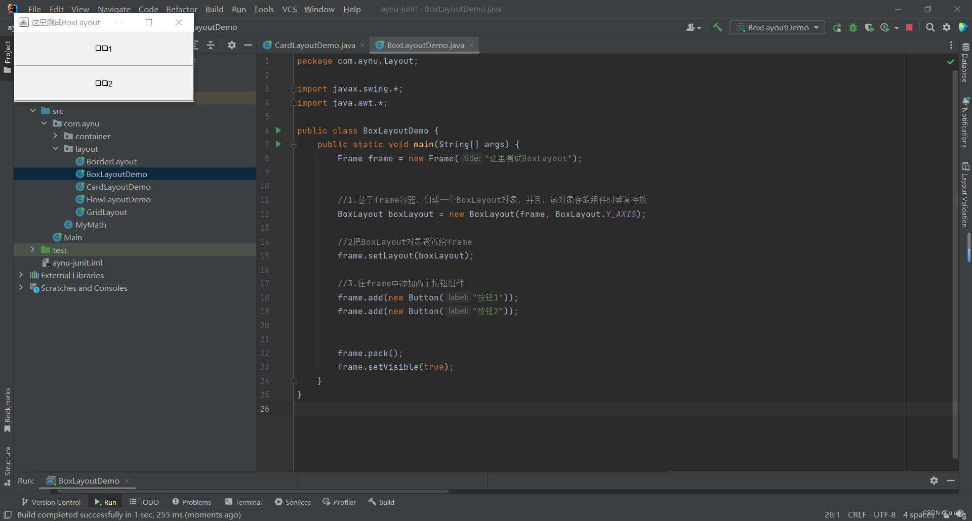Viewport: 972px width, 521px height.
Task: Toggle the Structure tool window
Action: pos(7,461)
